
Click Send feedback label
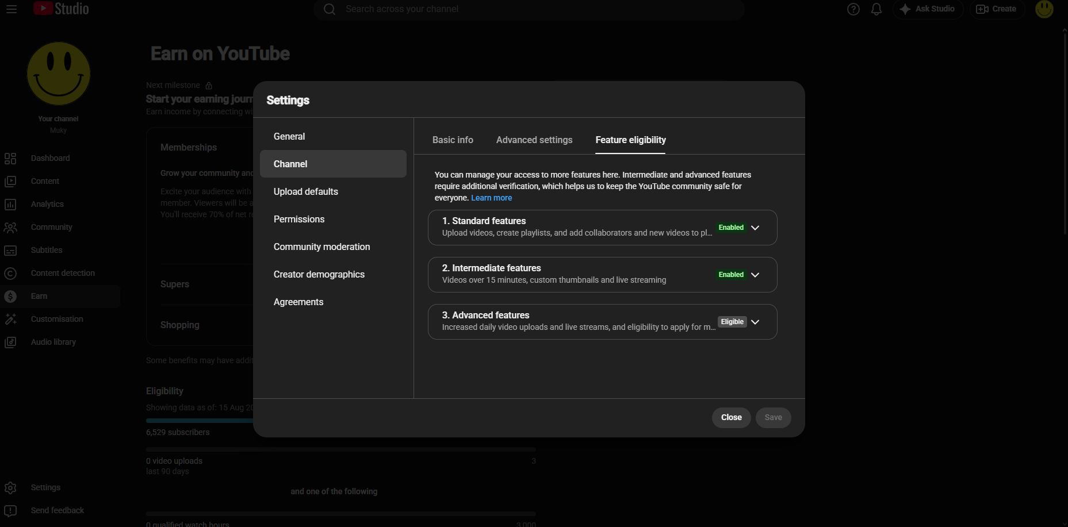click(58, 510)
